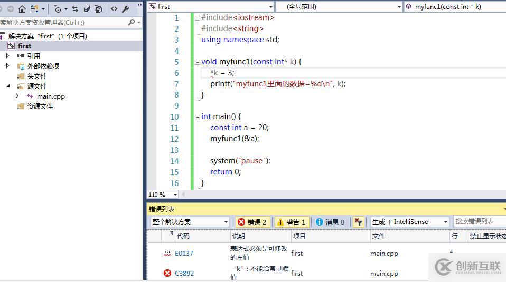Click the View Code angle brackets icon
The image size is (506, 282).
(114, 9)
